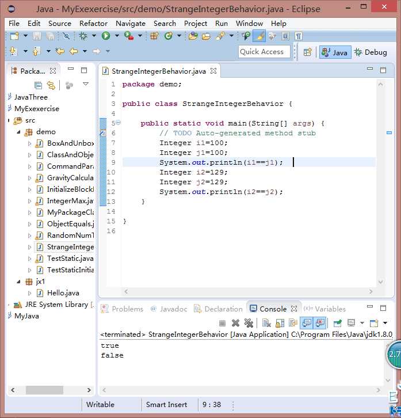Toggle Skip All Breakpoints

pos(66,36)
